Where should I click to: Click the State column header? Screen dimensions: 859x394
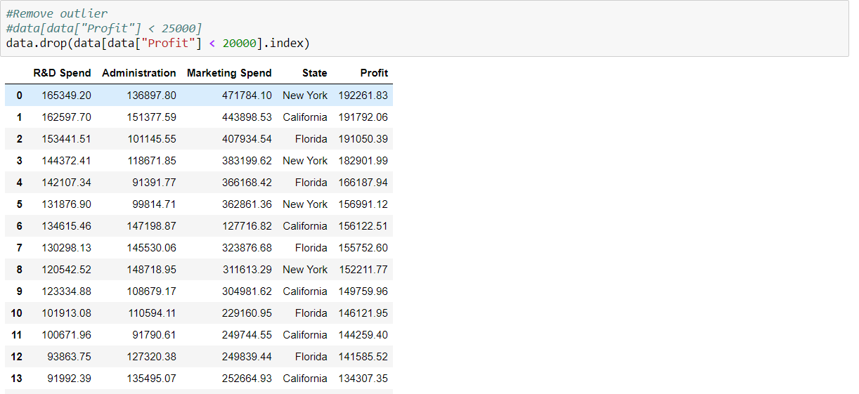pos(315,73)
